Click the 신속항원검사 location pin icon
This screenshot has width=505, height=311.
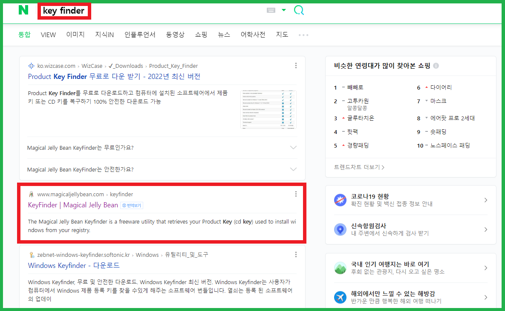coord(340,230)
